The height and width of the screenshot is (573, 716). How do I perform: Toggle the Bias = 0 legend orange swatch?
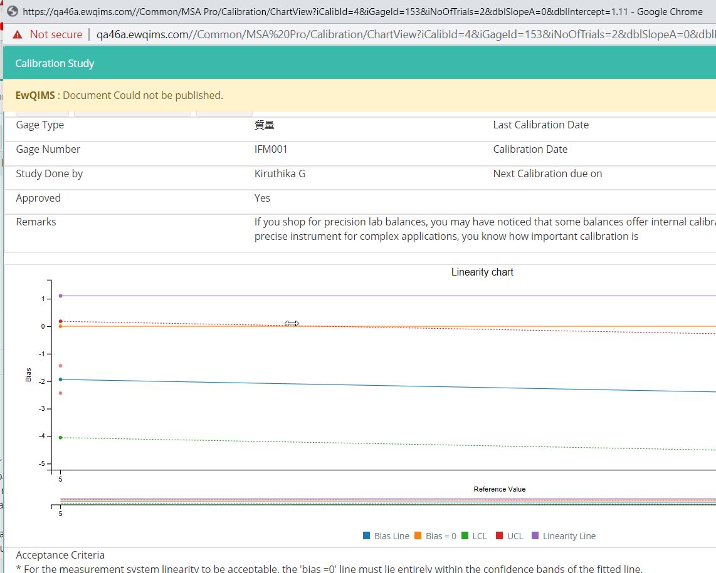[x=418, y=535]
